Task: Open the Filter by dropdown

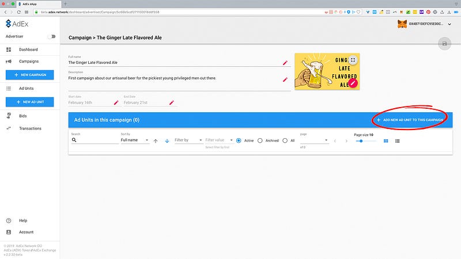Action: 188,140
